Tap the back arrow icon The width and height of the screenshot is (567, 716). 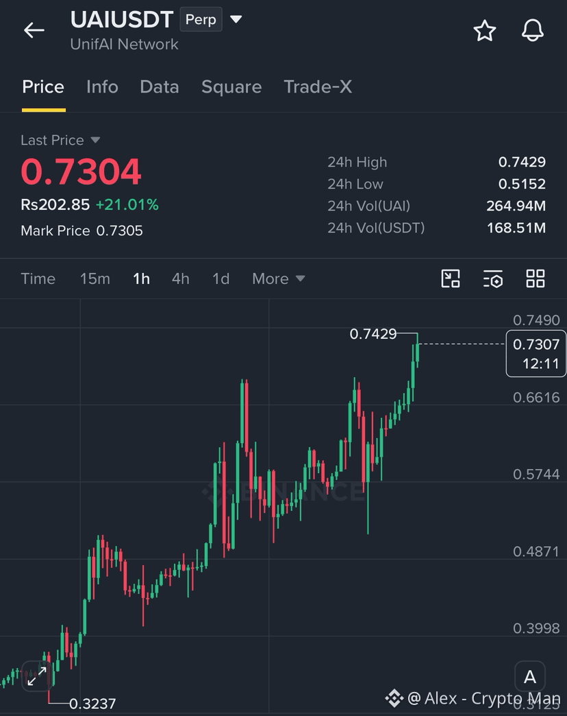(x=34, y=31)
